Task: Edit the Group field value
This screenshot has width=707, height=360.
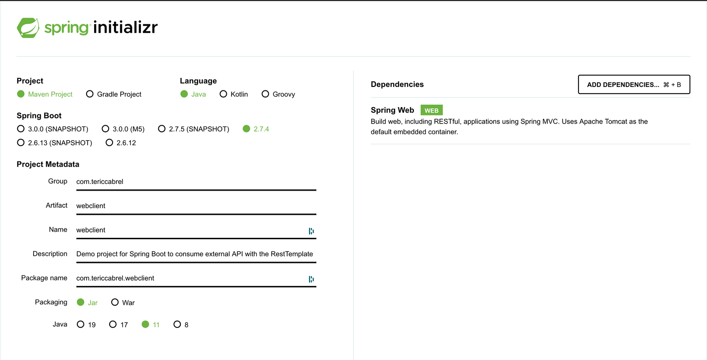Action: point(194,181)
